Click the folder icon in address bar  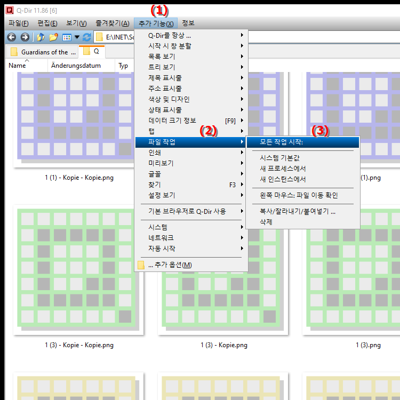(x=100, y=37)
